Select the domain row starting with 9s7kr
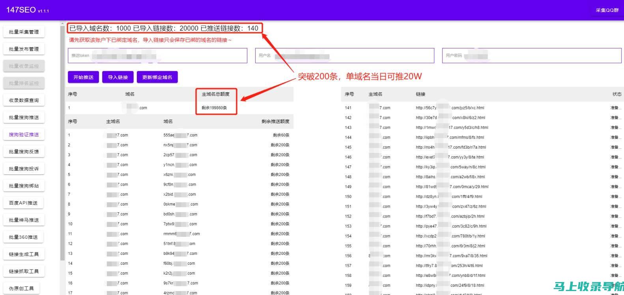The width and height of the screenshot is (624, 295). (179, 283)
